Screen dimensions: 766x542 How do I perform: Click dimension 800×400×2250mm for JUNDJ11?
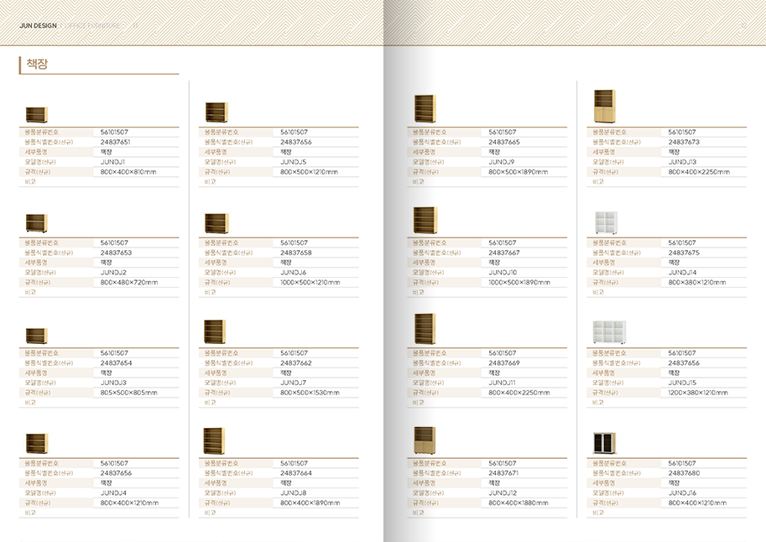point(519,393)
